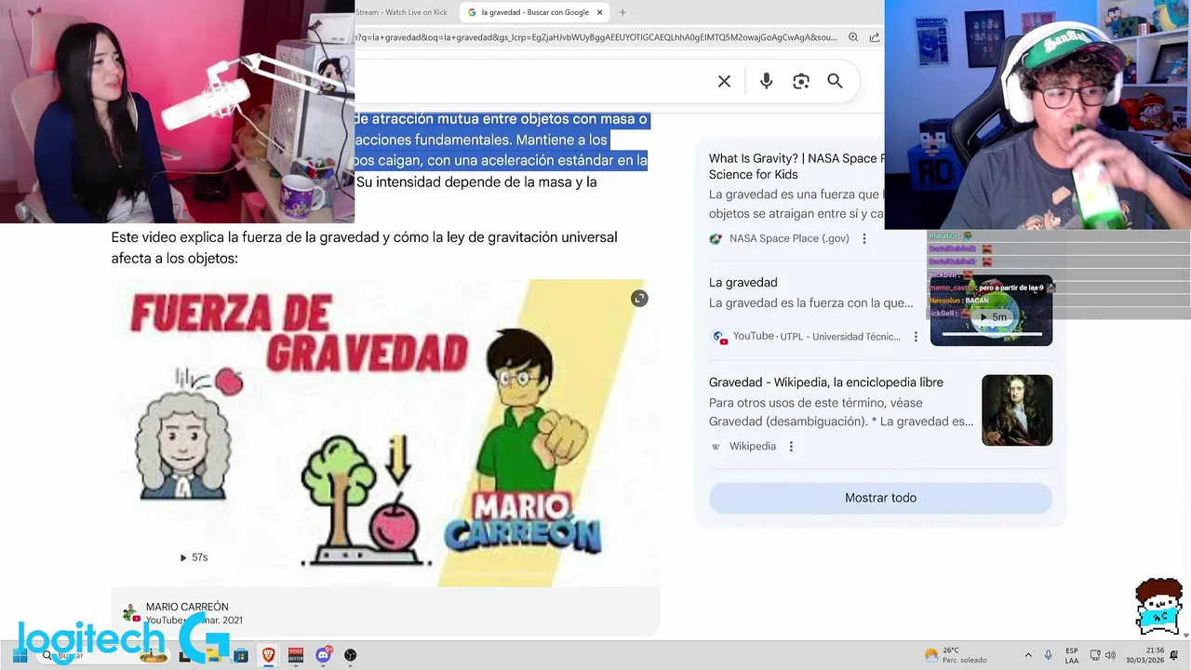The width and height of the screenshot is (1191, 670).
Task: Open notifications bell icon
Action: [x=1174, y=655]
